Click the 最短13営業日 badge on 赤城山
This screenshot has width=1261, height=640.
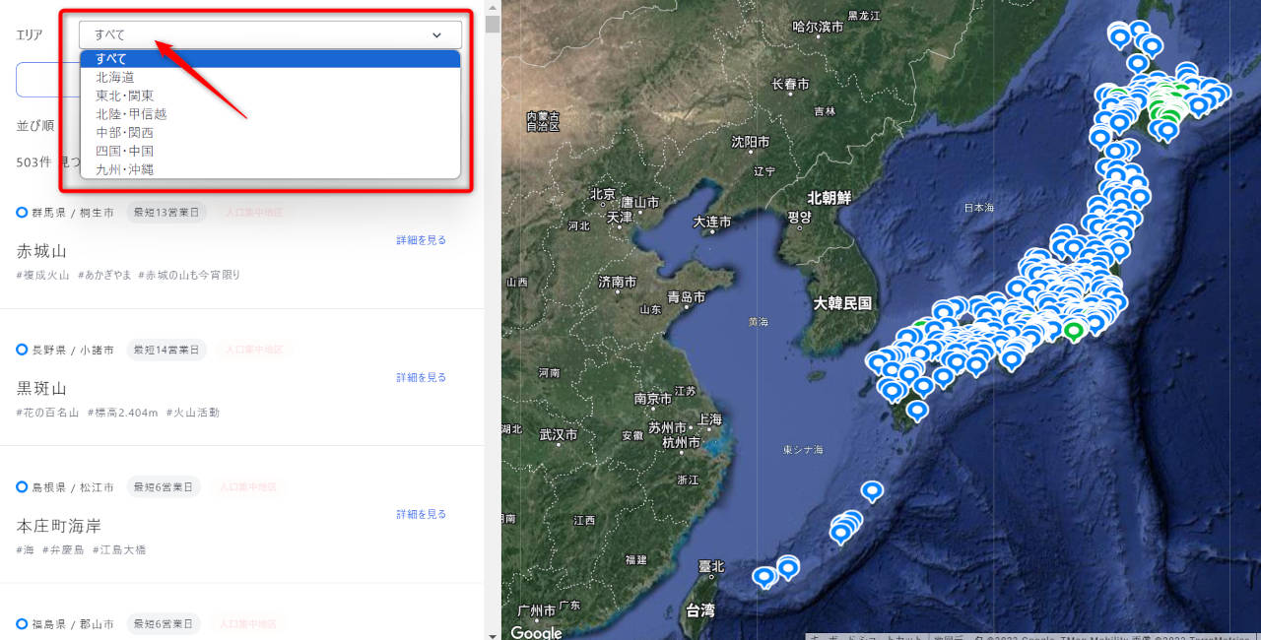(x=166, y=213)
